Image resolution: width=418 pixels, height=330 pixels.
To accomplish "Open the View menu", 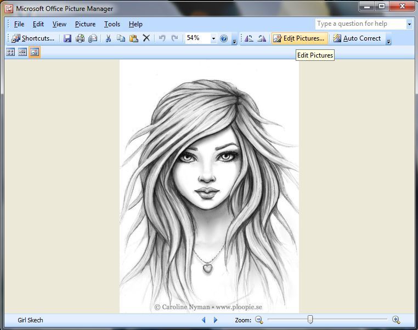I will click(59, 24).
